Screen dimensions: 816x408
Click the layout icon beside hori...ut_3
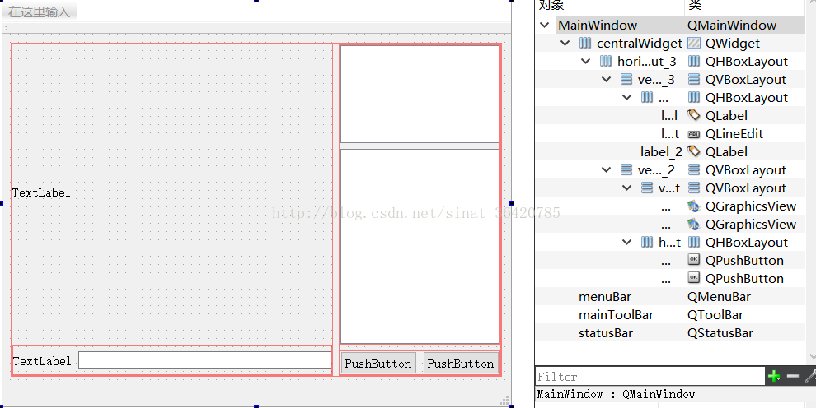[x=606, y=61]
